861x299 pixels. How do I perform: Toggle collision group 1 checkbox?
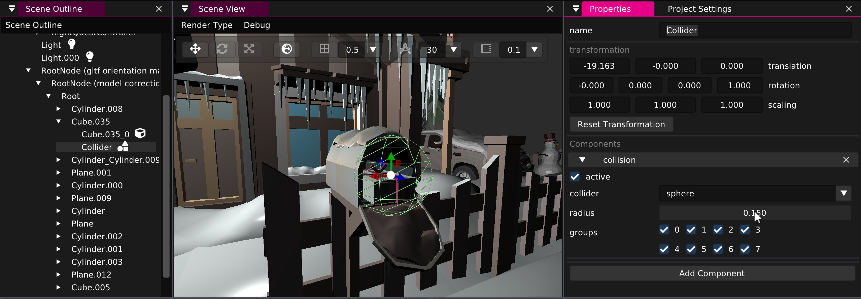(691, 230)
